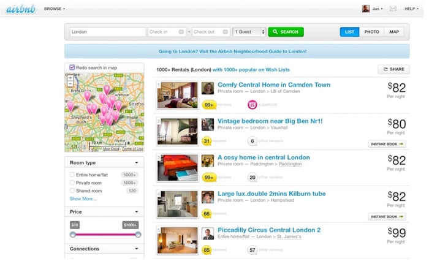Click the Check in date field

tap(167, 32)
